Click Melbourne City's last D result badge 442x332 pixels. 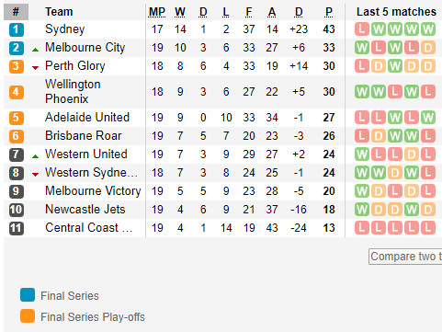pyautogui.click(x=428, y=48)
